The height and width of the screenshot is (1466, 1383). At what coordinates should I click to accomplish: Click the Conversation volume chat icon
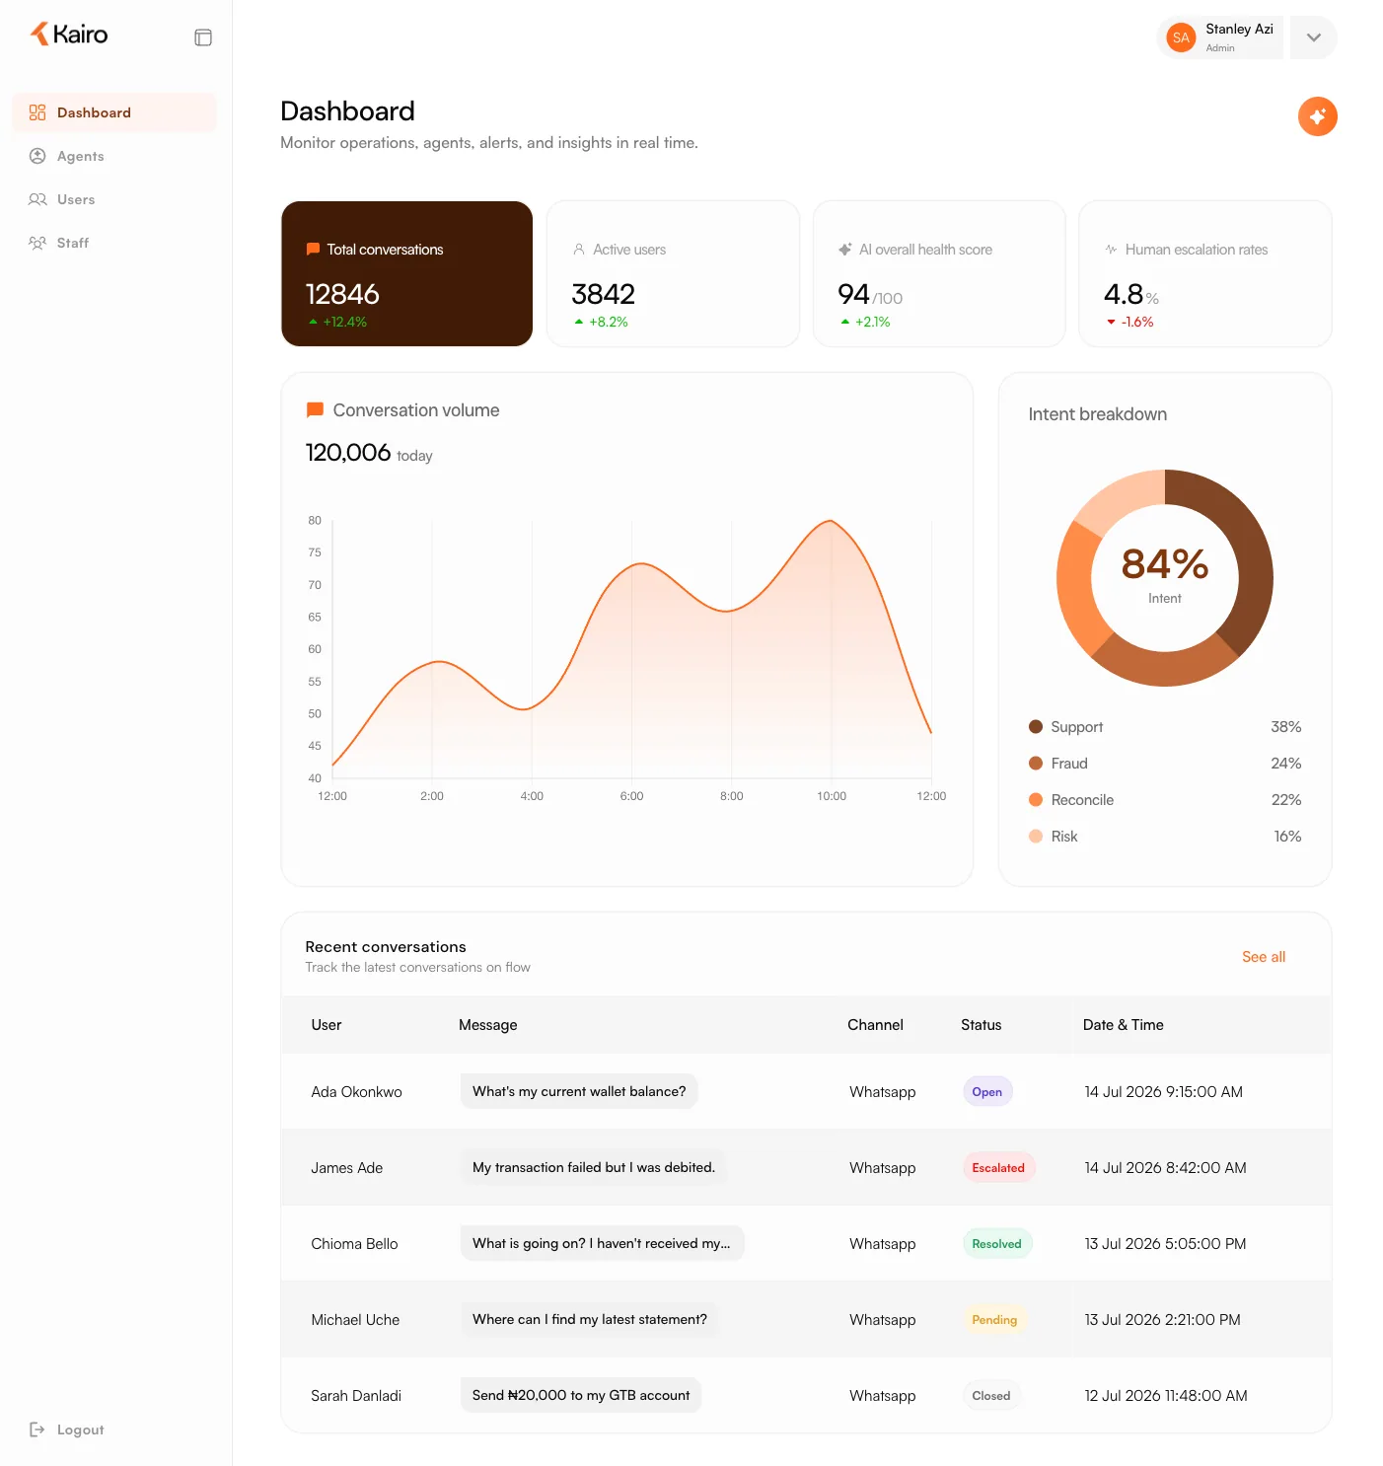coord(315,409)
